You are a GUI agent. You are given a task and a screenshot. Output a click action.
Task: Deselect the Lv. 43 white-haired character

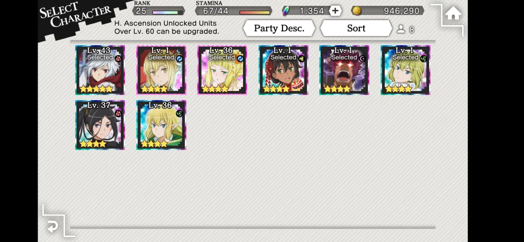click(100, 70)
